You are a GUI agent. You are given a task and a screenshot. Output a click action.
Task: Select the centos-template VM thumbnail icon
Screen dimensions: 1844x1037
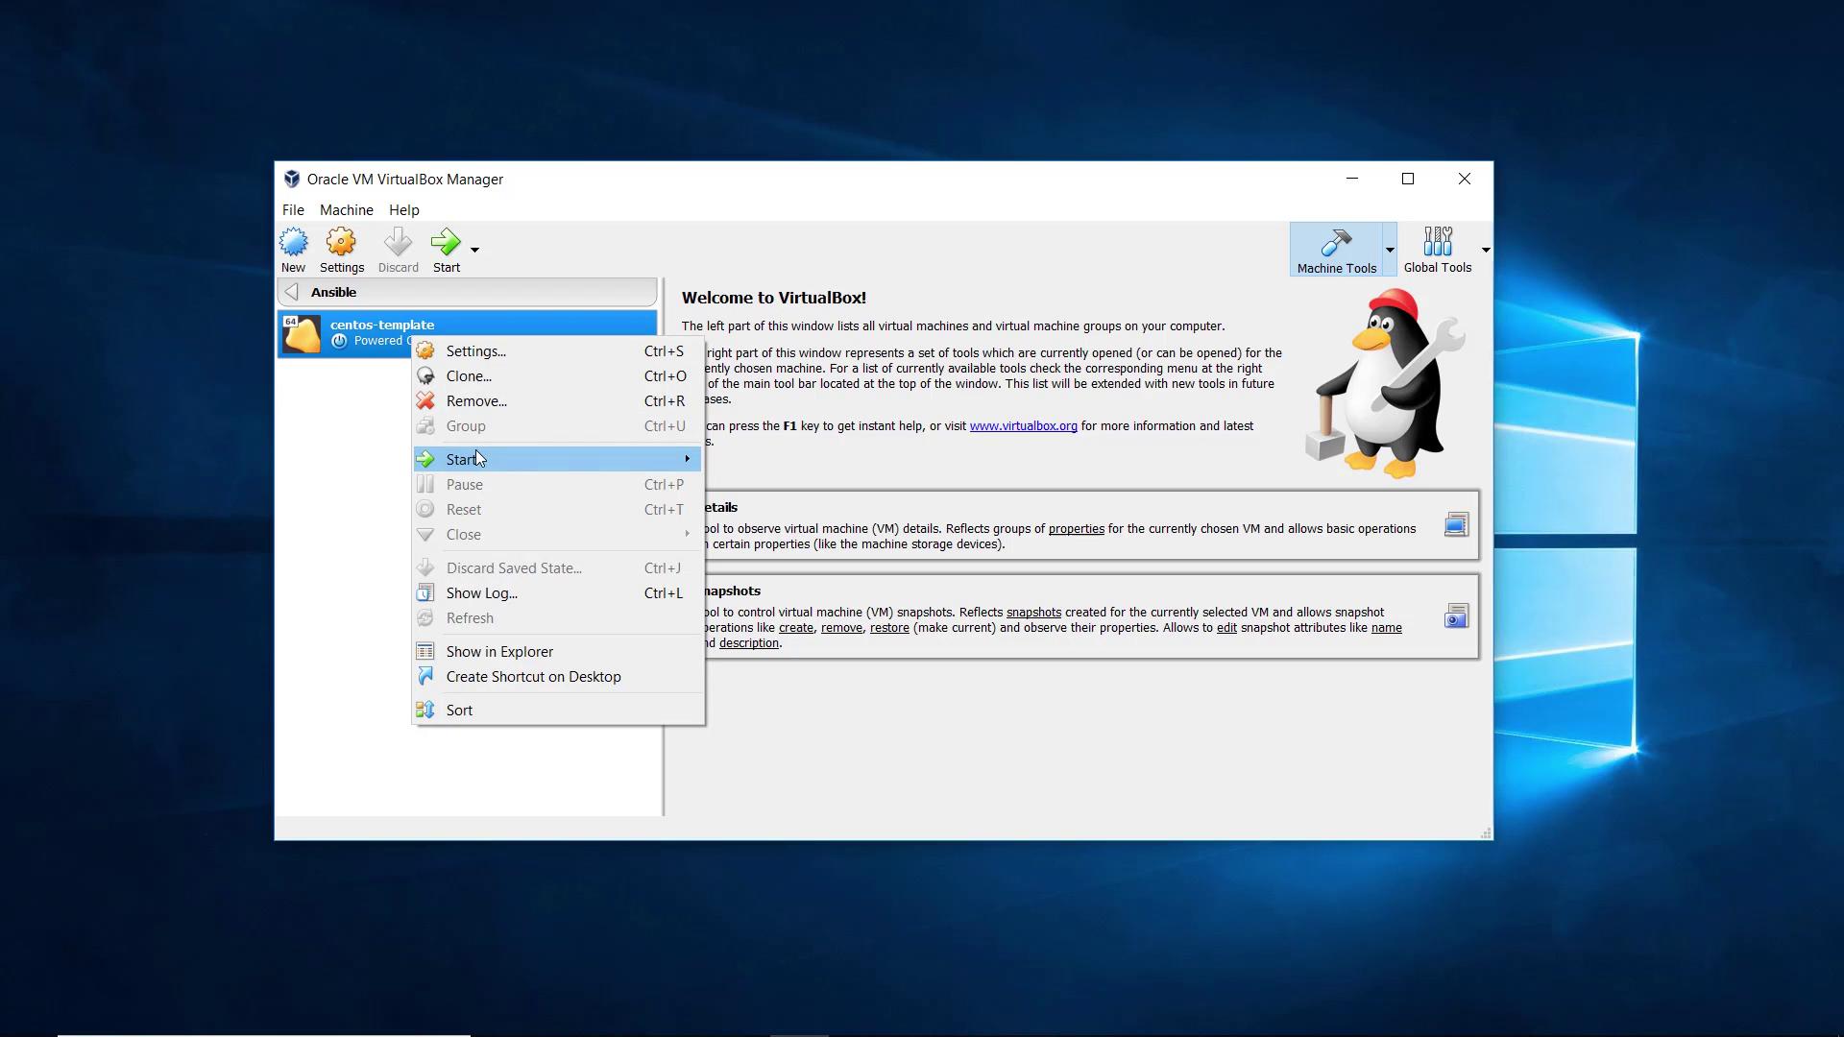click(302, 334)
